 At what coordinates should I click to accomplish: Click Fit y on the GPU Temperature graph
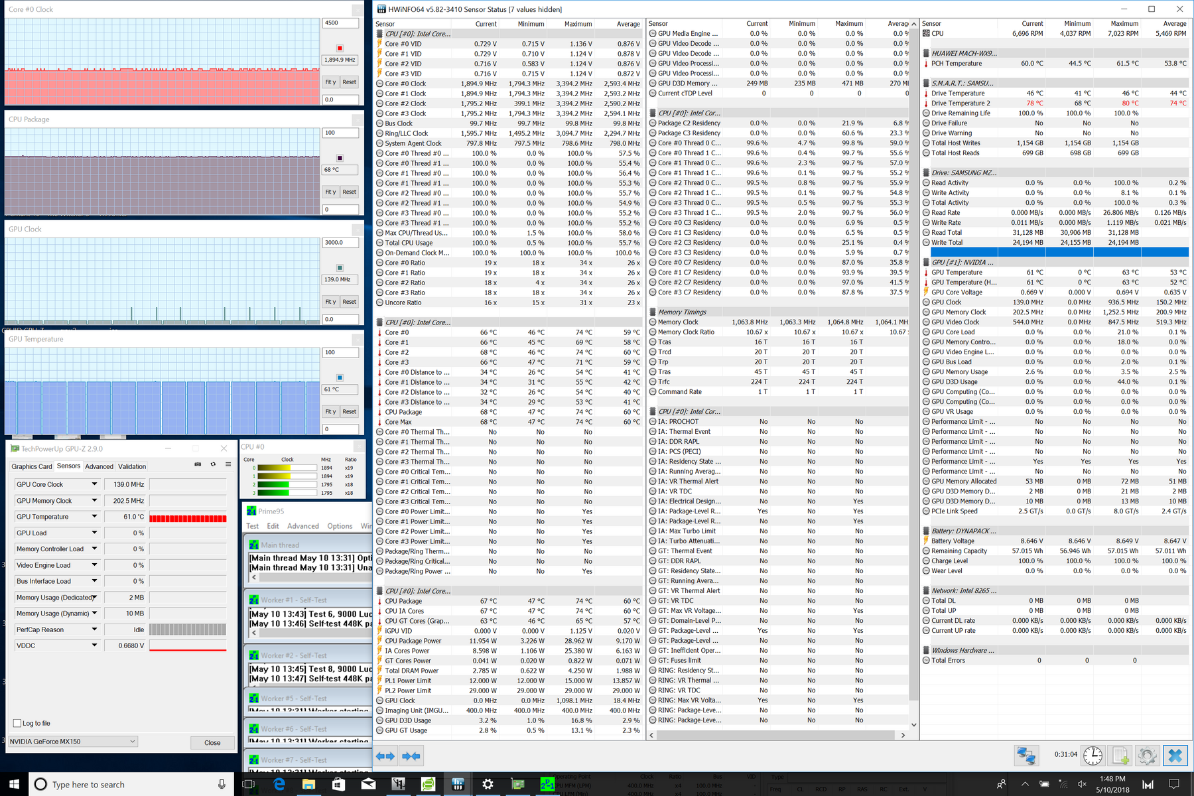(x=330, y=412)
